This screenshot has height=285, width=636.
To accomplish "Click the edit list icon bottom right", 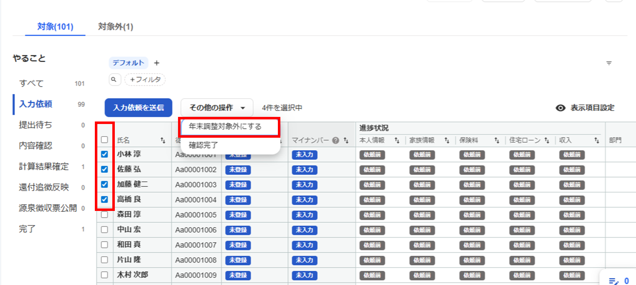I will [612, 281].
